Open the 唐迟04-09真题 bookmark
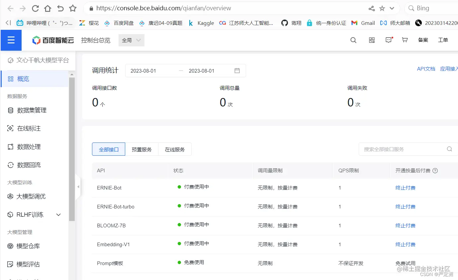The height and width of the screenshot is (280, 458). pyautogui.click(x=161, y=23)
